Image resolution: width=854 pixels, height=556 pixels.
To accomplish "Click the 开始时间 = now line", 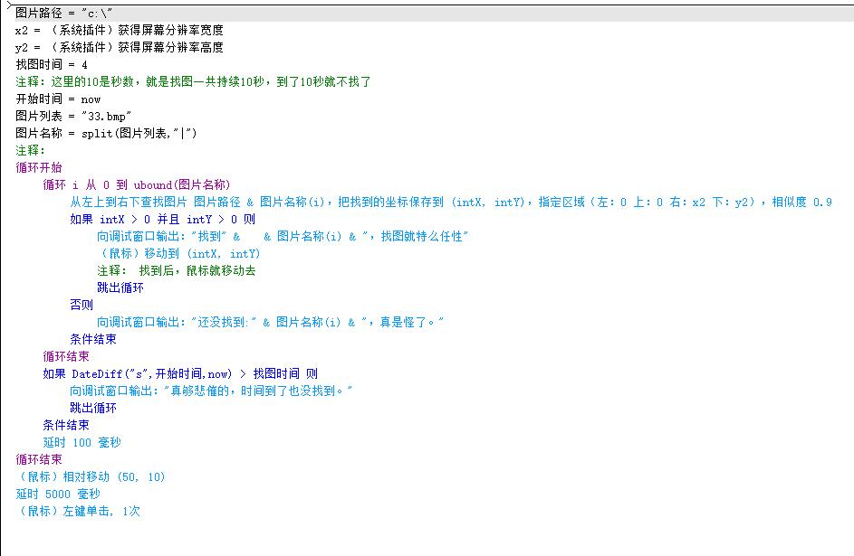I will [58, 99].
